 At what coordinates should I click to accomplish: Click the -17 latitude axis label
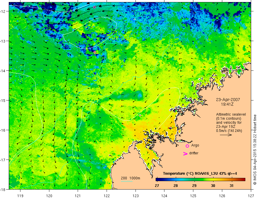coord(3,160)
